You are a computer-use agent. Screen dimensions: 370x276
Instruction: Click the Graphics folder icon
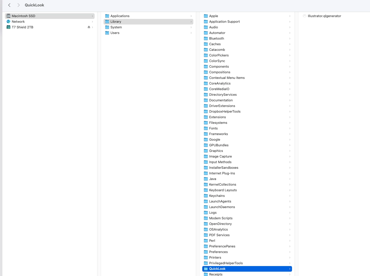[206, 151]
